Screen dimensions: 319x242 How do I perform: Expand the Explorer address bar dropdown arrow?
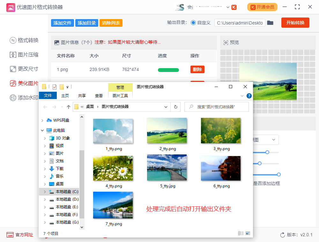[166, 107]
